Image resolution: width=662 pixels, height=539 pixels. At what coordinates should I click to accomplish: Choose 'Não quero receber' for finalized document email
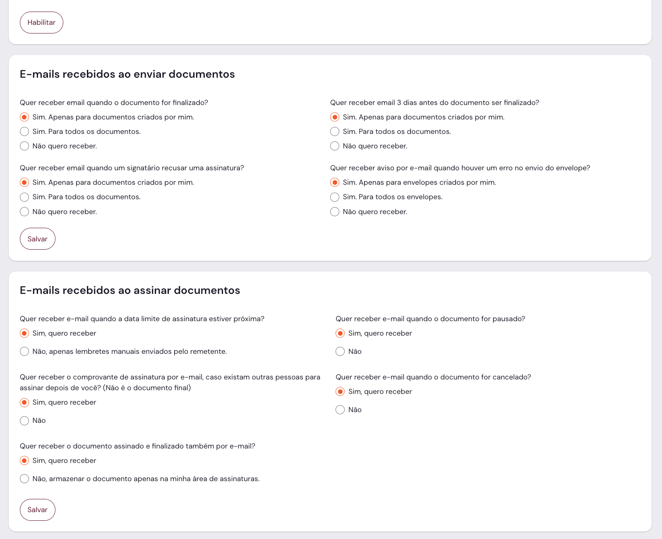tap(24, 146)
